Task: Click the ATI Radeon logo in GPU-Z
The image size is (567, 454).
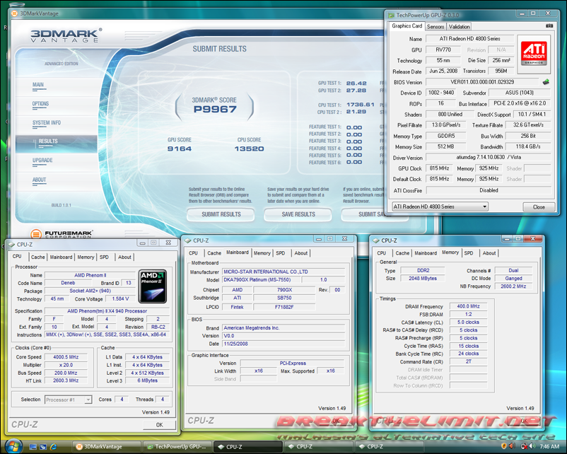Action: click(534, 54)
